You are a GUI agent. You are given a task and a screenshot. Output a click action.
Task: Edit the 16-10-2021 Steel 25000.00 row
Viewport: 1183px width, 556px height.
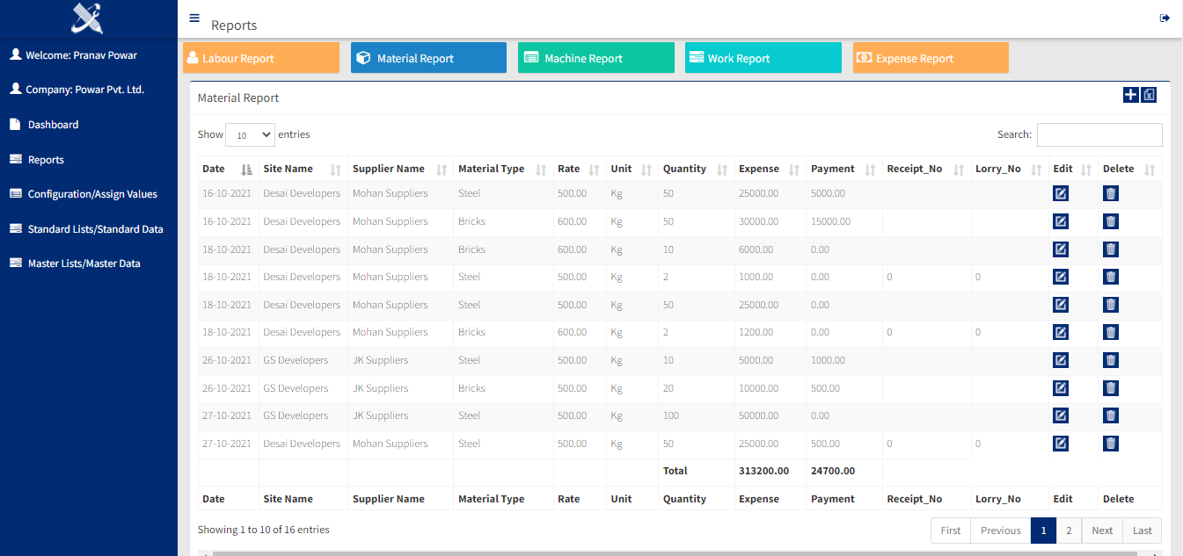point(1061,194)
